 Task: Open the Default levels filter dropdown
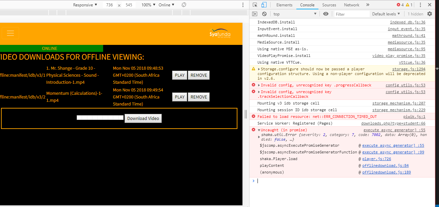pyautogui.click(x=385, y=14)
